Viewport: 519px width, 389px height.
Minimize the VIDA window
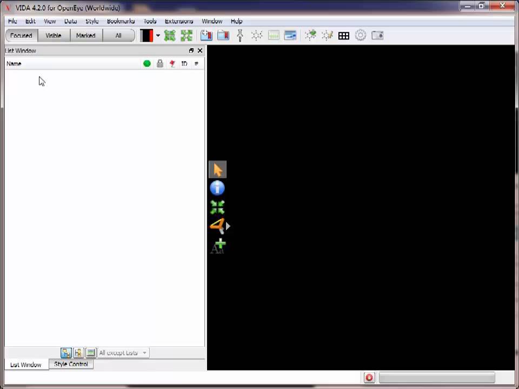click(468, 5)
